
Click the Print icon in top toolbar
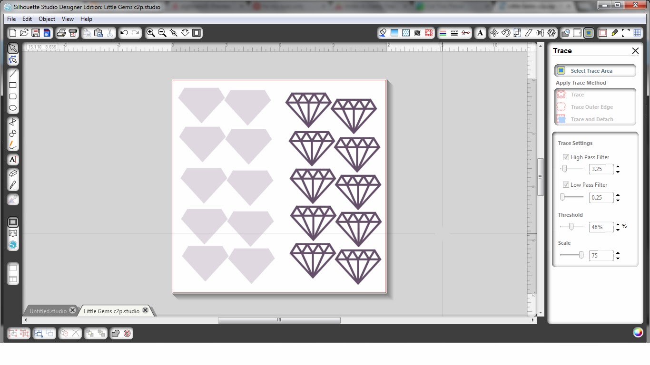(61, 33)
